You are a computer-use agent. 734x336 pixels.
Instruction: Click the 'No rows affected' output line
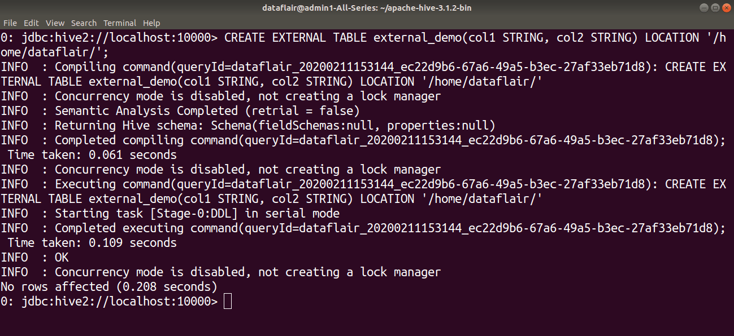[66, 286]
